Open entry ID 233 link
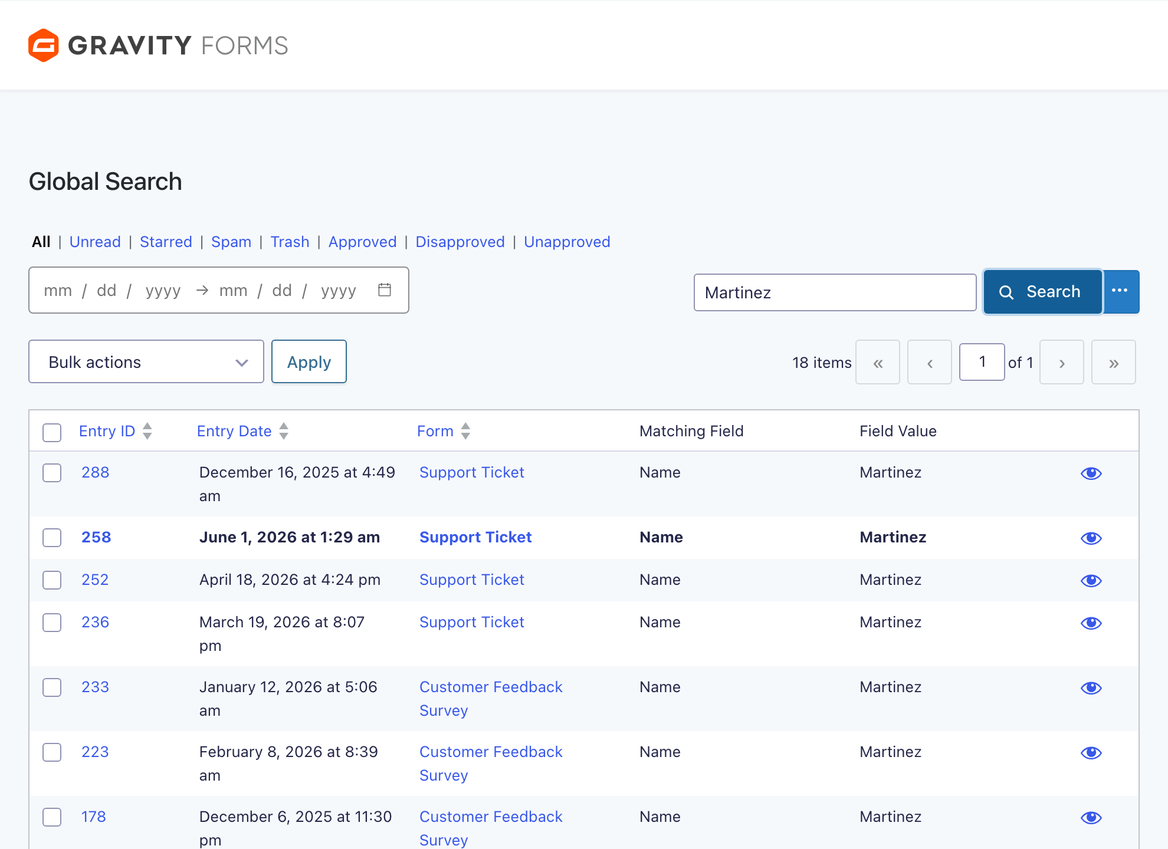 (x=96, y=687)
